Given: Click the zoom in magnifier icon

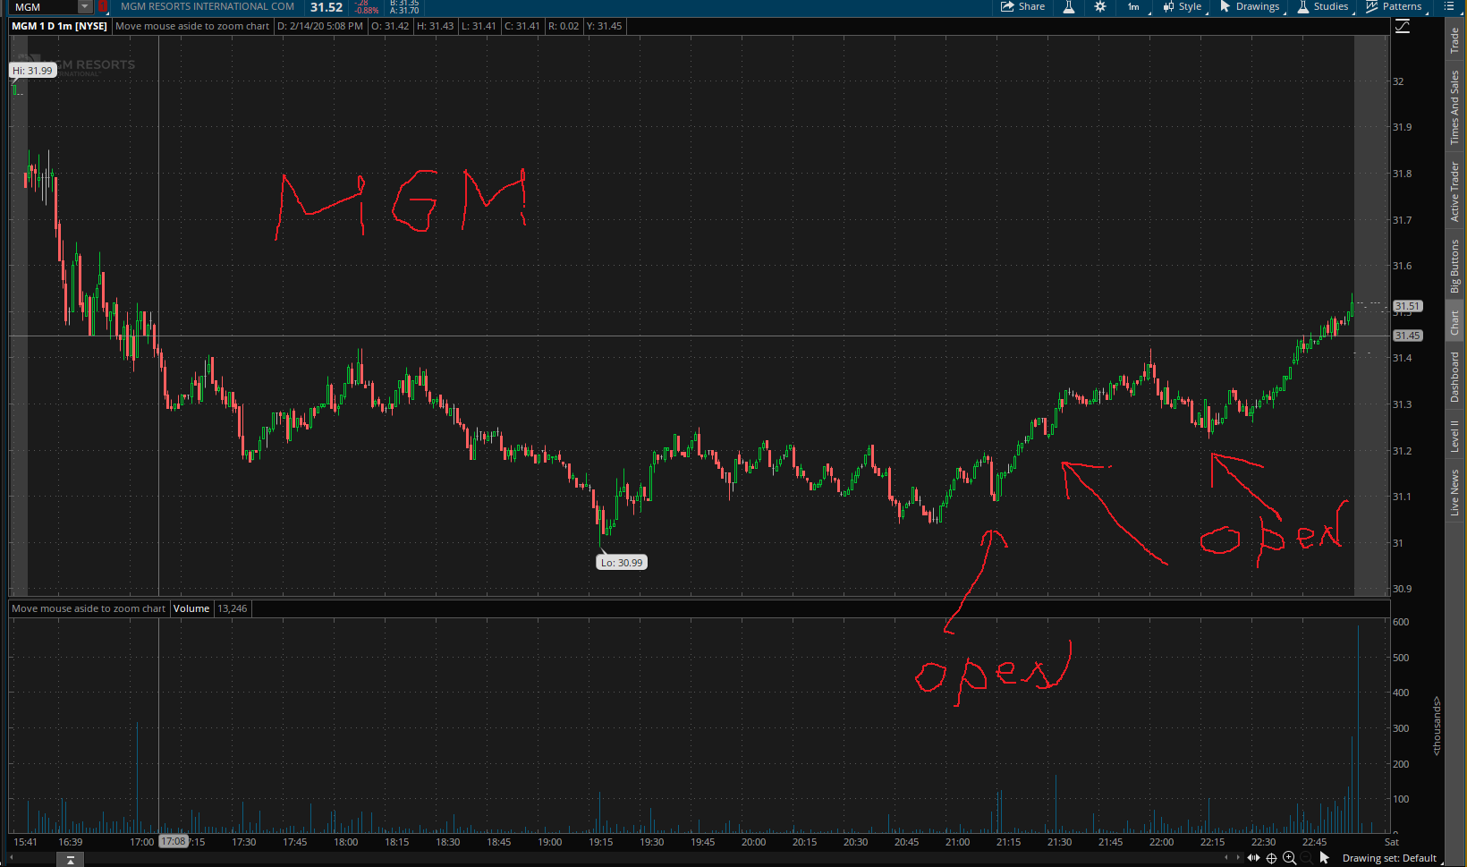Looking at the screenshot, I should tap(1289, 858).
